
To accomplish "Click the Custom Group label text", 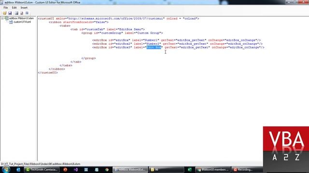I will pyautogui.click(x=148, y=33).
